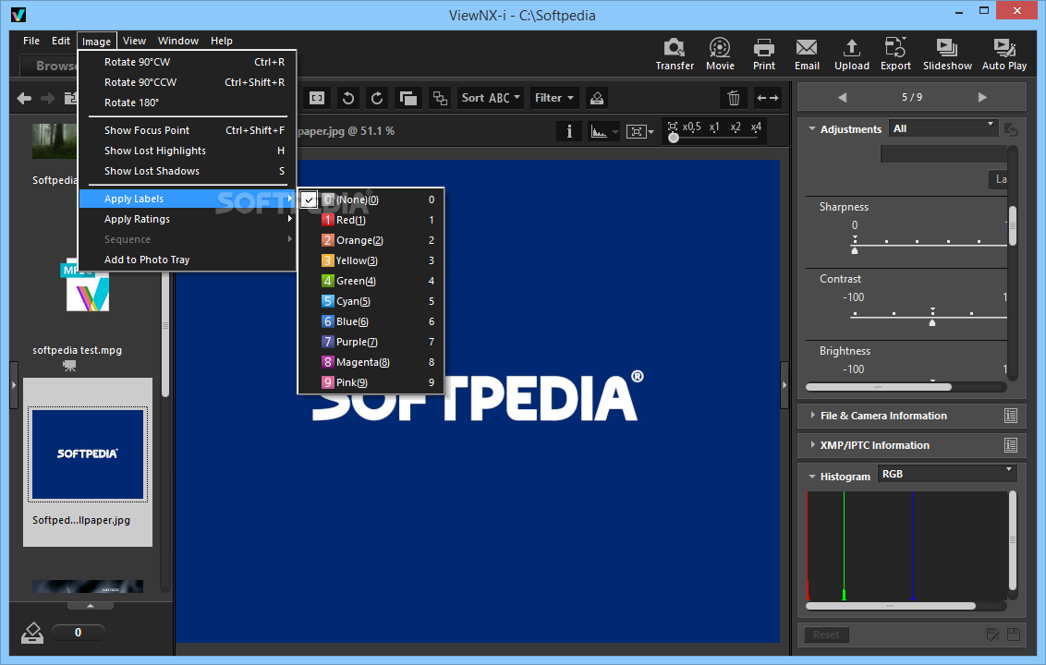Click the info 'i' icon
This screenshot has height=665, width=1046.
tap(569, 131)
